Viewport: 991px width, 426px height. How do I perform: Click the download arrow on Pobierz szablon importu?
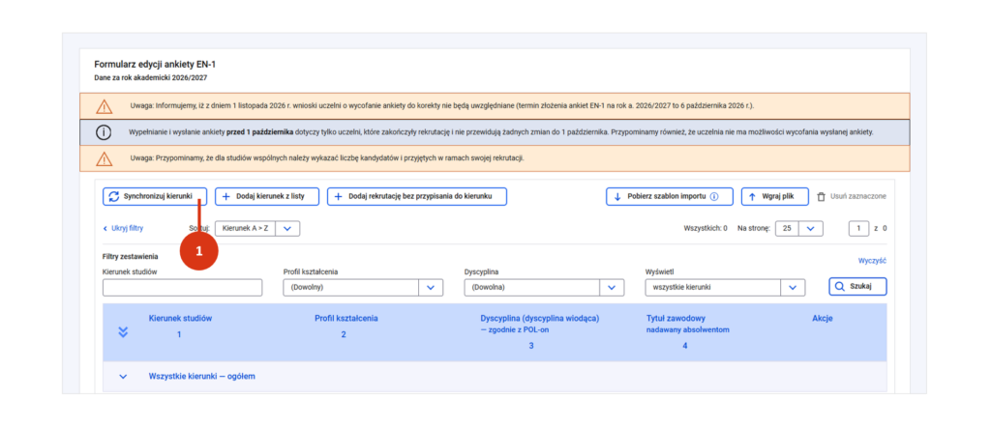click(616, 196)
